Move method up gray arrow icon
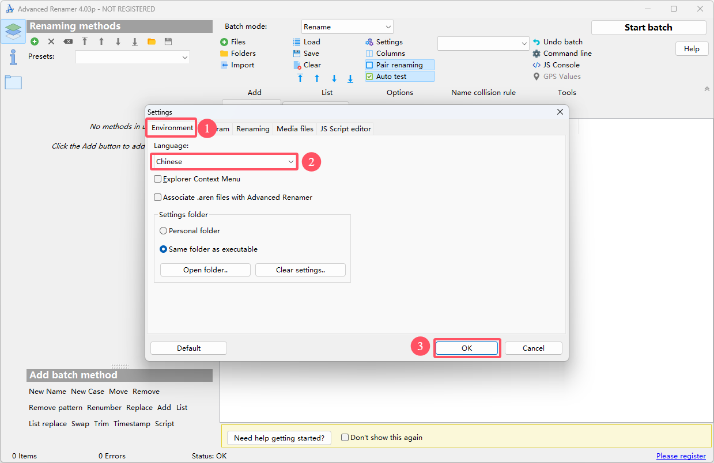This screenshot has width=714, height=463. (101, 41)
